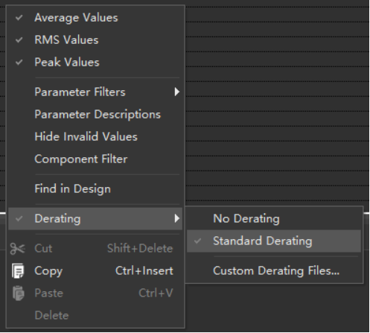Image resolution: width=370 pixels, height=333 pixels.
Task: Choose the Delete menu entry
Action: tap(95, 315)
